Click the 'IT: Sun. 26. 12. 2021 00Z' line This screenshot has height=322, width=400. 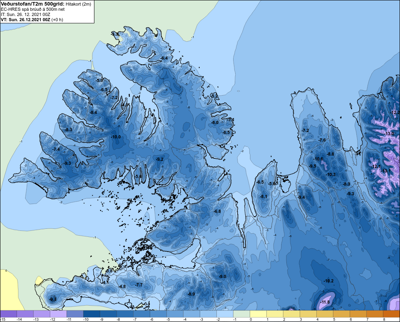point(25,14)
